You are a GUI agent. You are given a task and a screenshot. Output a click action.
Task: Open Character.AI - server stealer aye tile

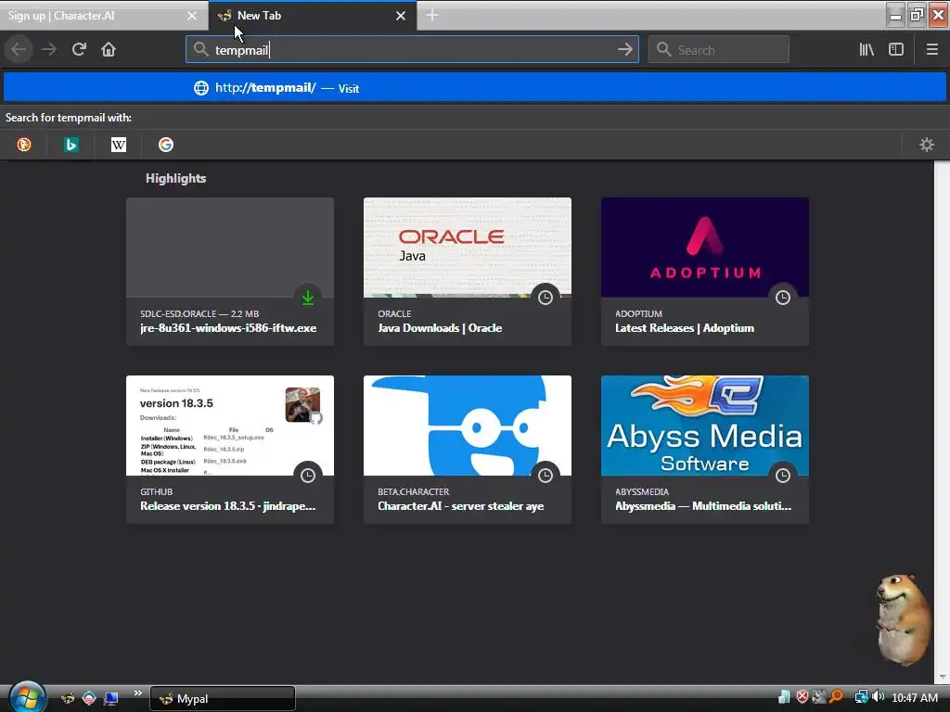click(x=468, y=450)
